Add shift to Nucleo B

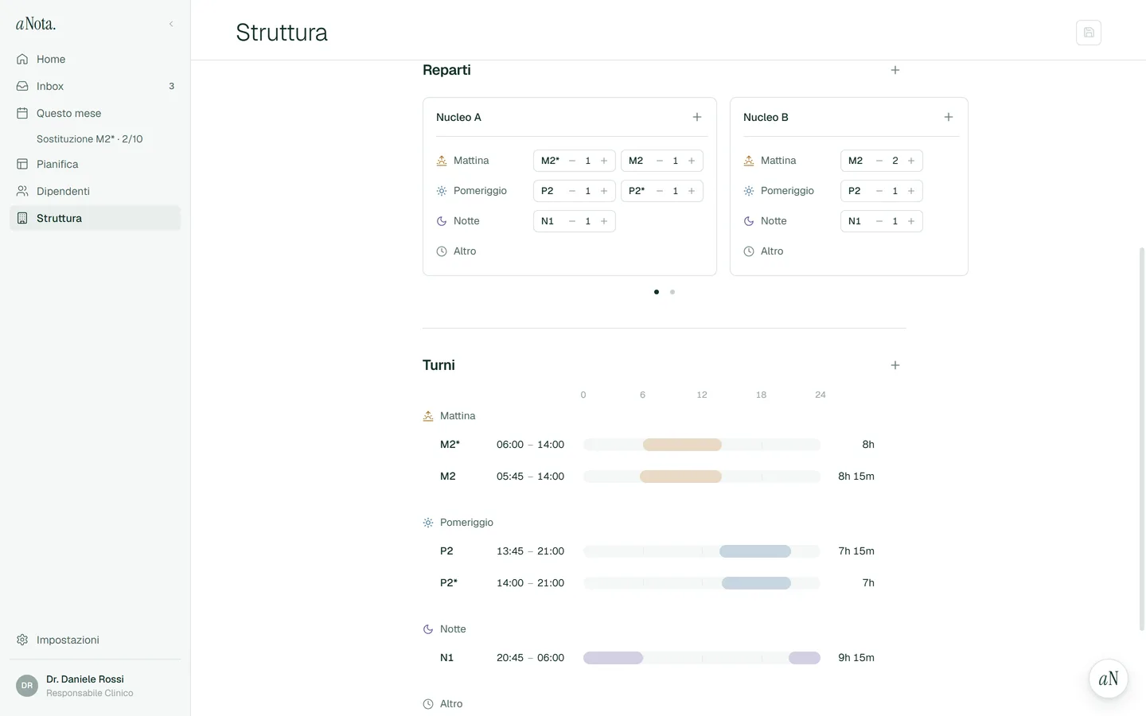click(x=949, y=117)
